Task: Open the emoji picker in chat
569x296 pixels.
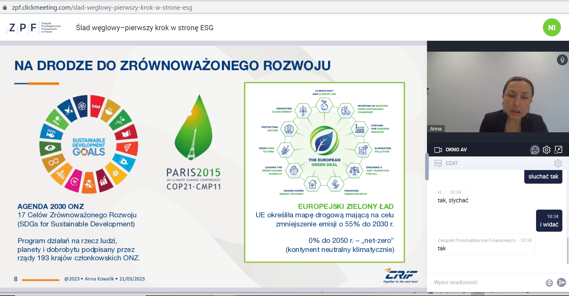Action: (x=549, y=283)
